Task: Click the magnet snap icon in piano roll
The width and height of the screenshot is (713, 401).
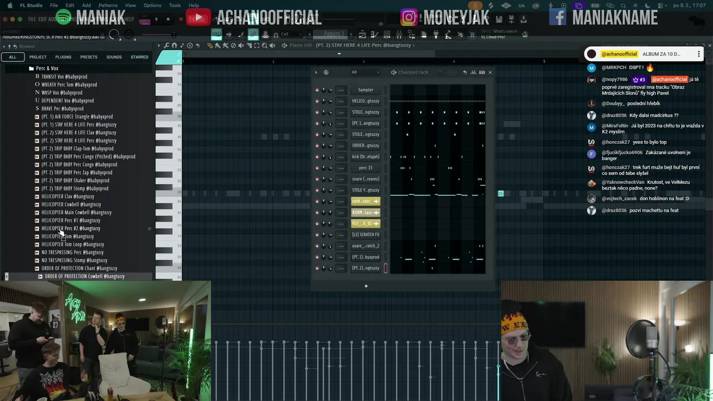Action: [x=174, y=46]
